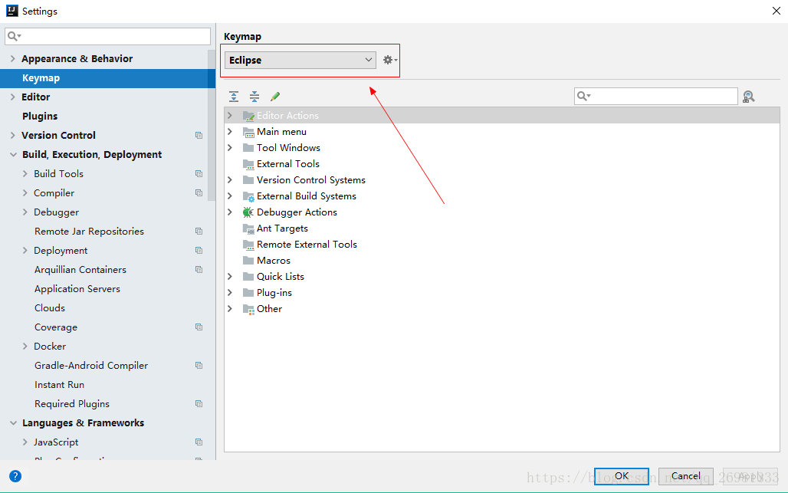Click the OK button
Image resolution: width=788 pixels, height=493 pixels.
(622, 476)
